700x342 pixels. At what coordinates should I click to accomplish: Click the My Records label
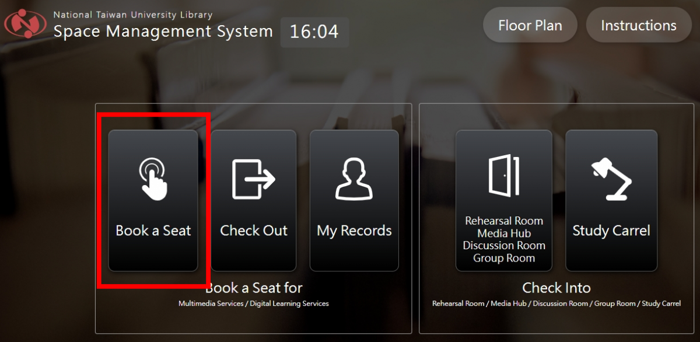(354, 231)
